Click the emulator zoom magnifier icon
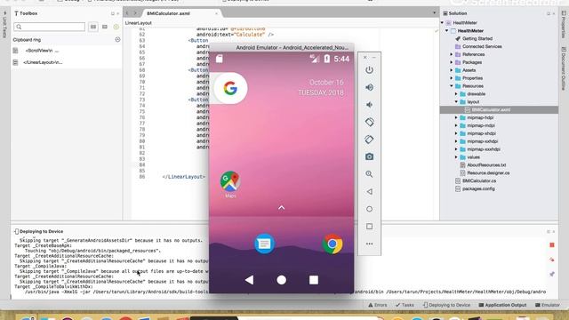This screenshot has height=320, width=569. click(x=369, y=174)
